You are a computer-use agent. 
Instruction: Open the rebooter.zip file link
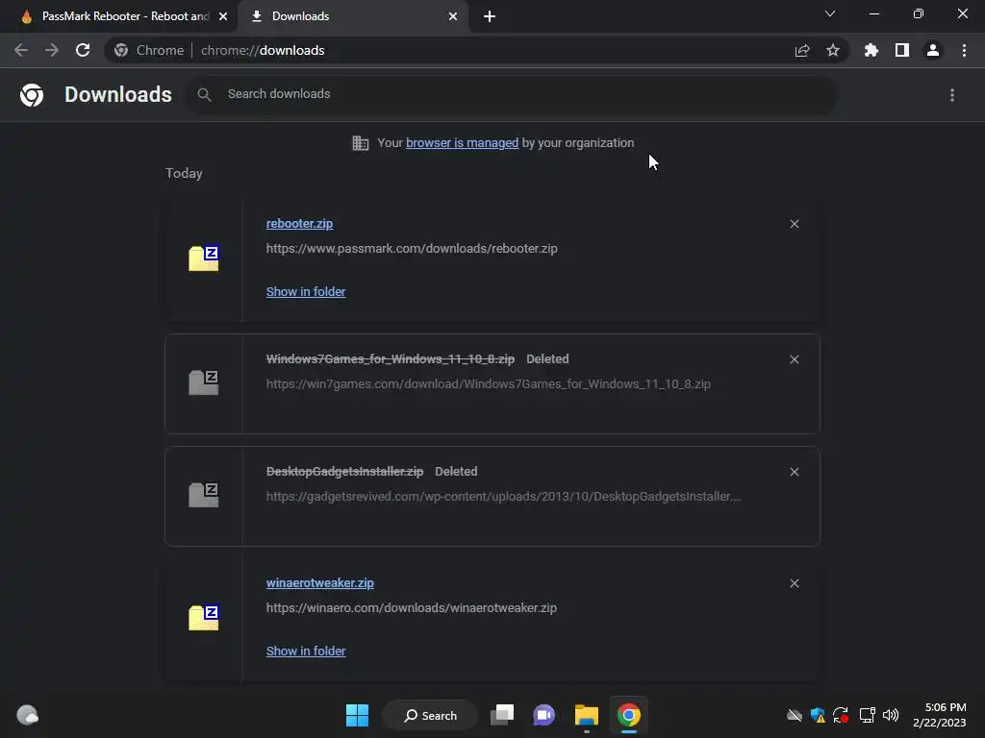[300, 223]
